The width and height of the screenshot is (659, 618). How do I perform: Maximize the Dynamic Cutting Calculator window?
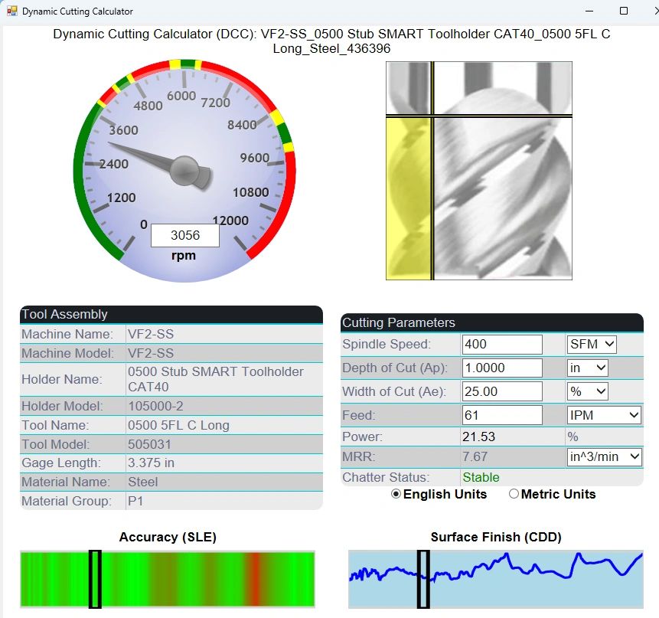(624, 11)
